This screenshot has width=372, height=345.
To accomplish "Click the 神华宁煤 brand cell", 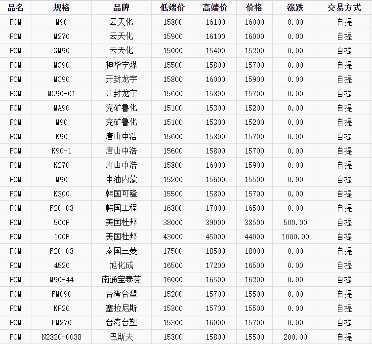I will pyautogui.click(x=121, y=65).
